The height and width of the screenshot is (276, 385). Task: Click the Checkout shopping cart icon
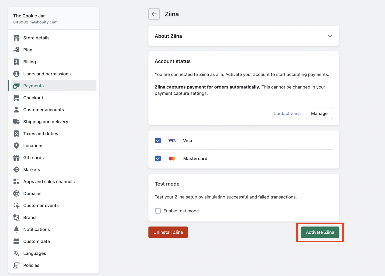[x=16, y=98]
